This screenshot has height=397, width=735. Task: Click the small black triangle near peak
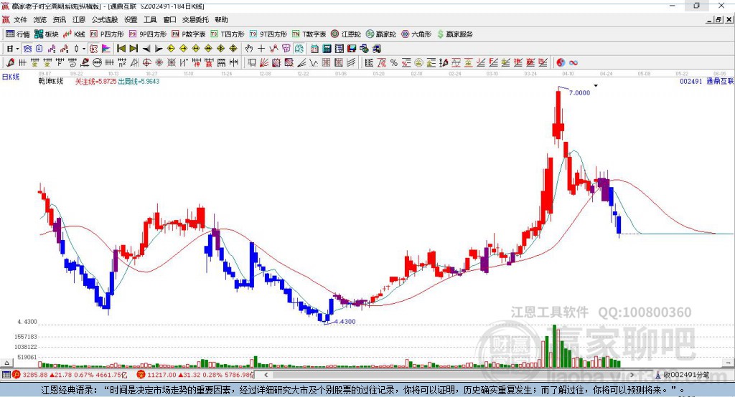click(x=596, y=86)
